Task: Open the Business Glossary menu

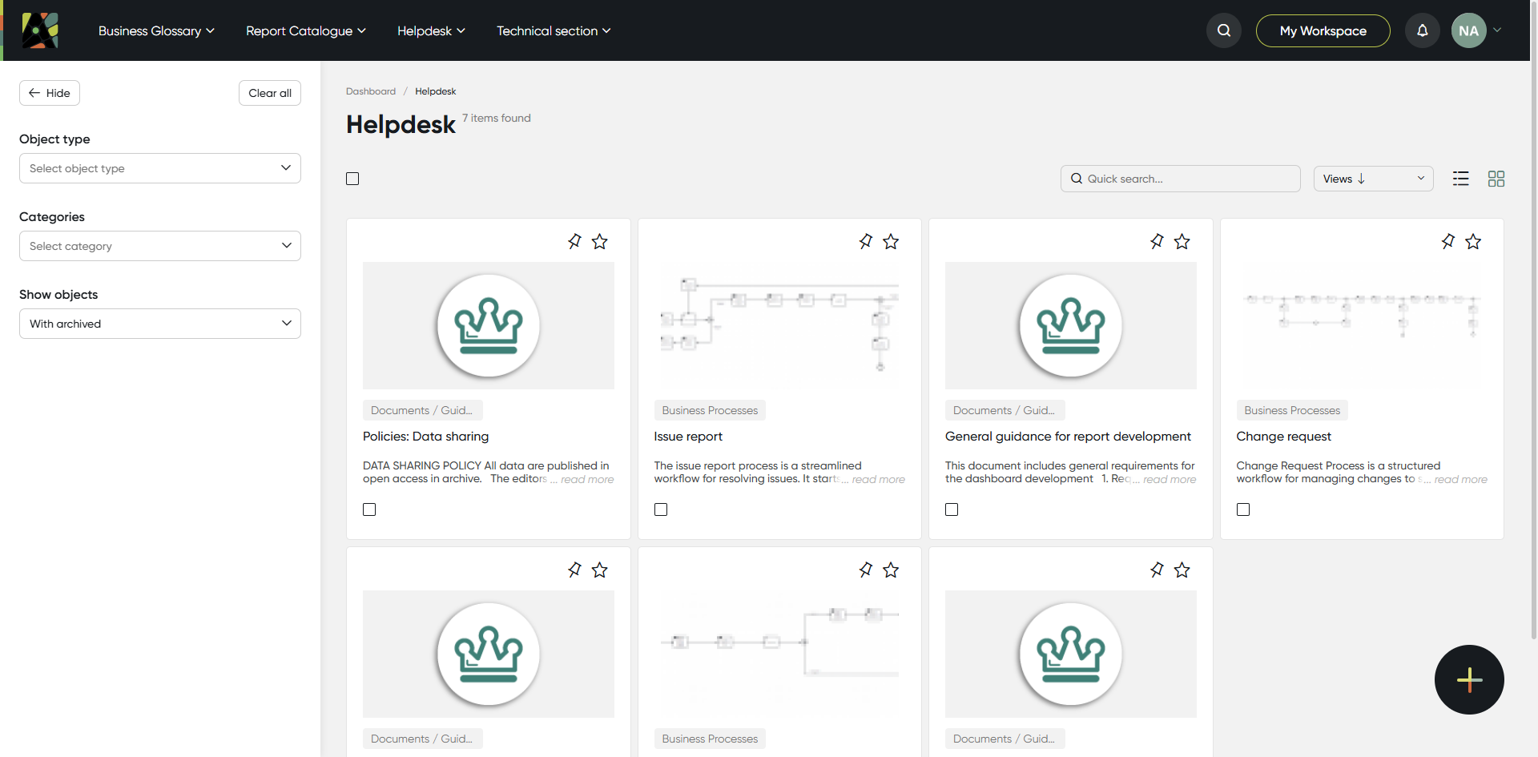Action: click(x=156, y=30)
